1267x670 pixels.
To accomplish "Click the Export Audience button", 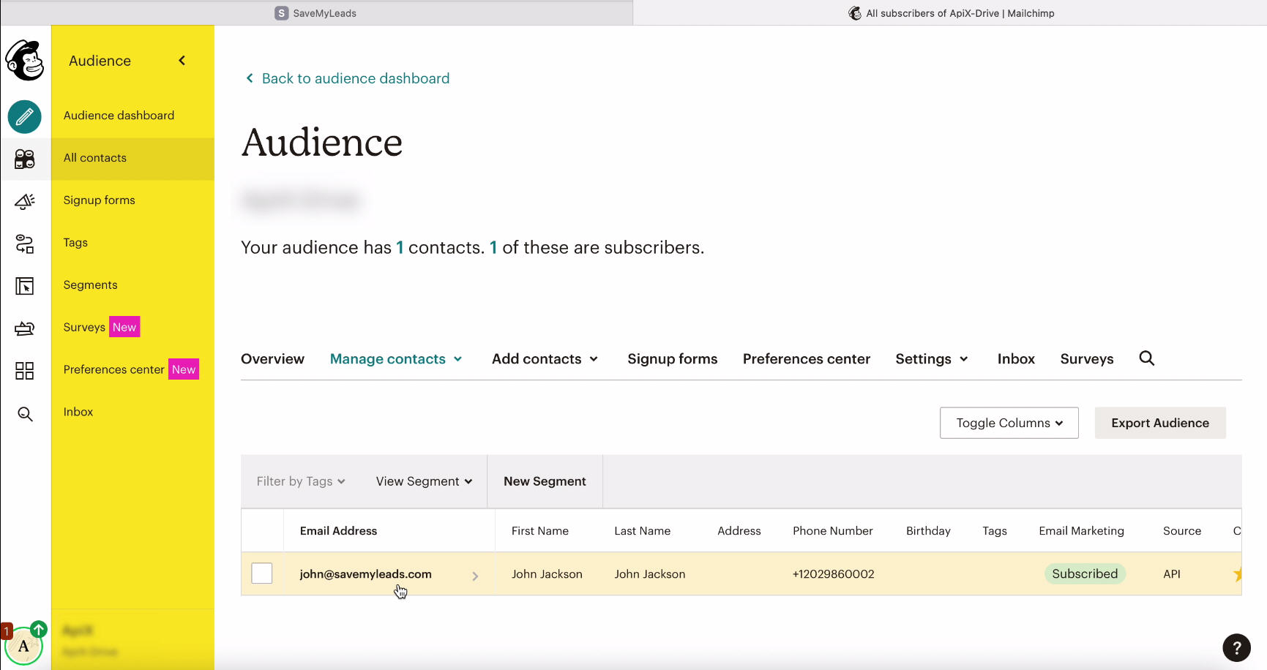I will (1160, 423).
